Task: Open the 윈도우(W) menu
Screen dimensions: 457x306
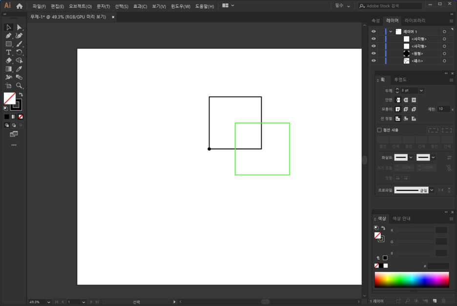Action: click(181, 6)
